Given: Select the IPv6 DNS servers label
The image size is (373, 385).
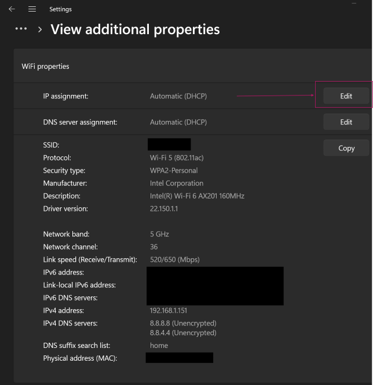Looking at the screenshot, I should tap(70, 298).
